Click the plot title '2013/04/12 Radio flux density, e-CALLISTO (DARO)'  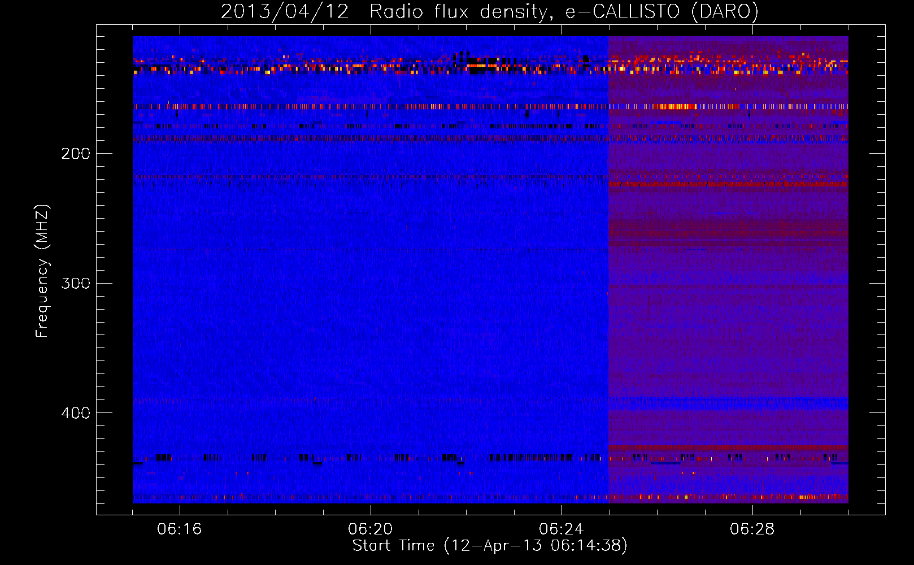[490, 12]
